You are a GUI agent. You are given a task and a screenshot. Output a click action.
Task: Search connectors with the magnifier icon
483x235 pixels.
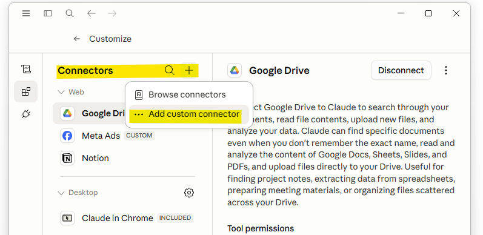point(170,70)
